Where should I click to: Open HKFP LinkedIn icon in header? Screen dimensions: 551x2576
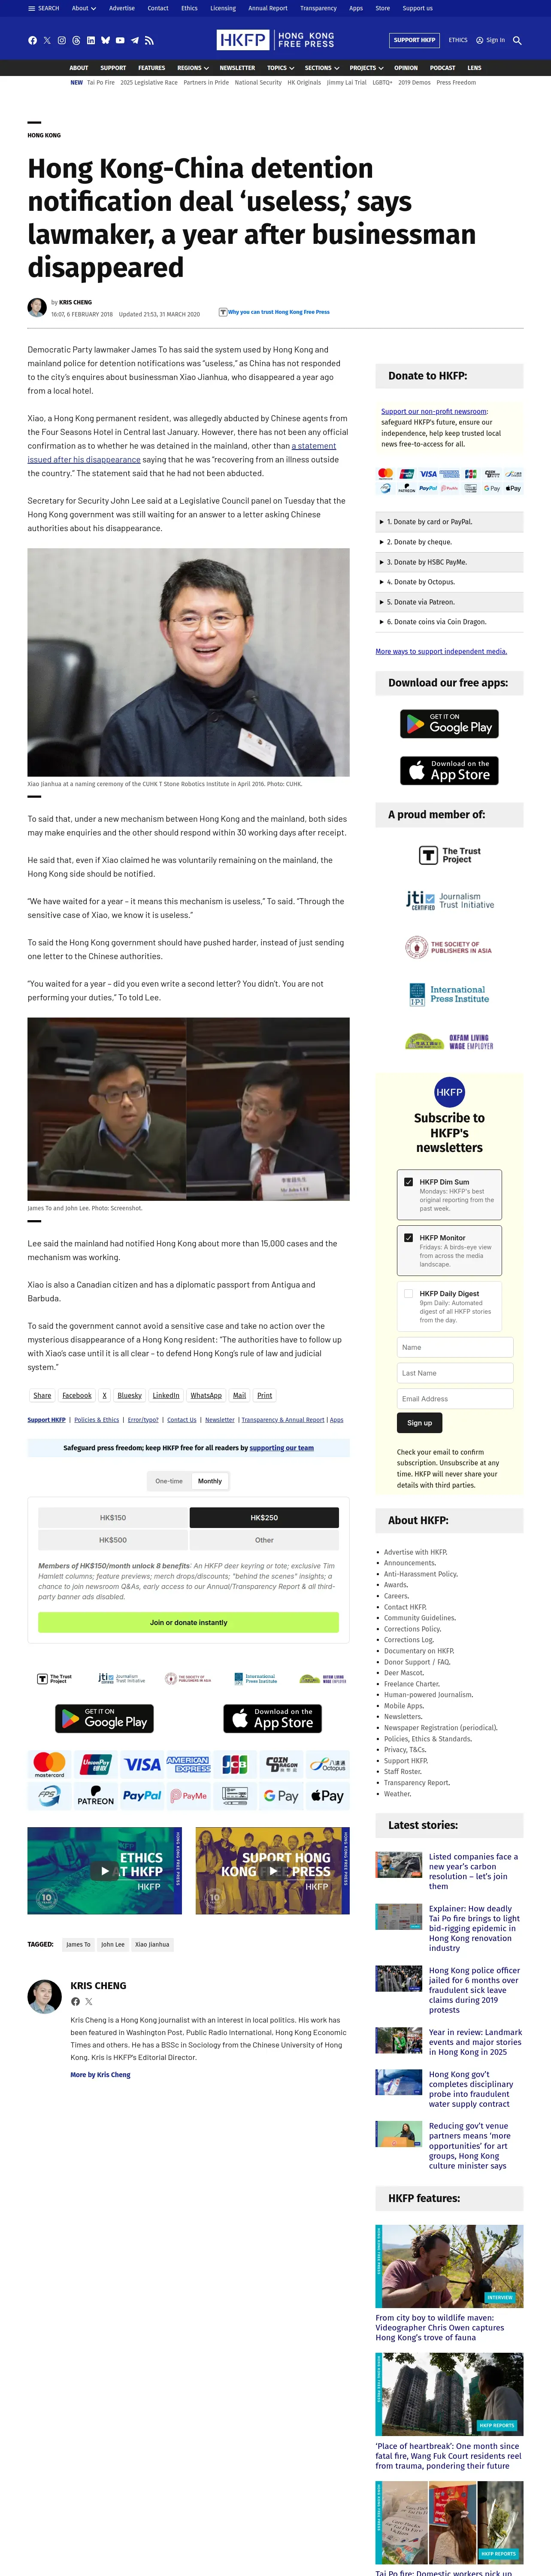[x=91, y=41]
